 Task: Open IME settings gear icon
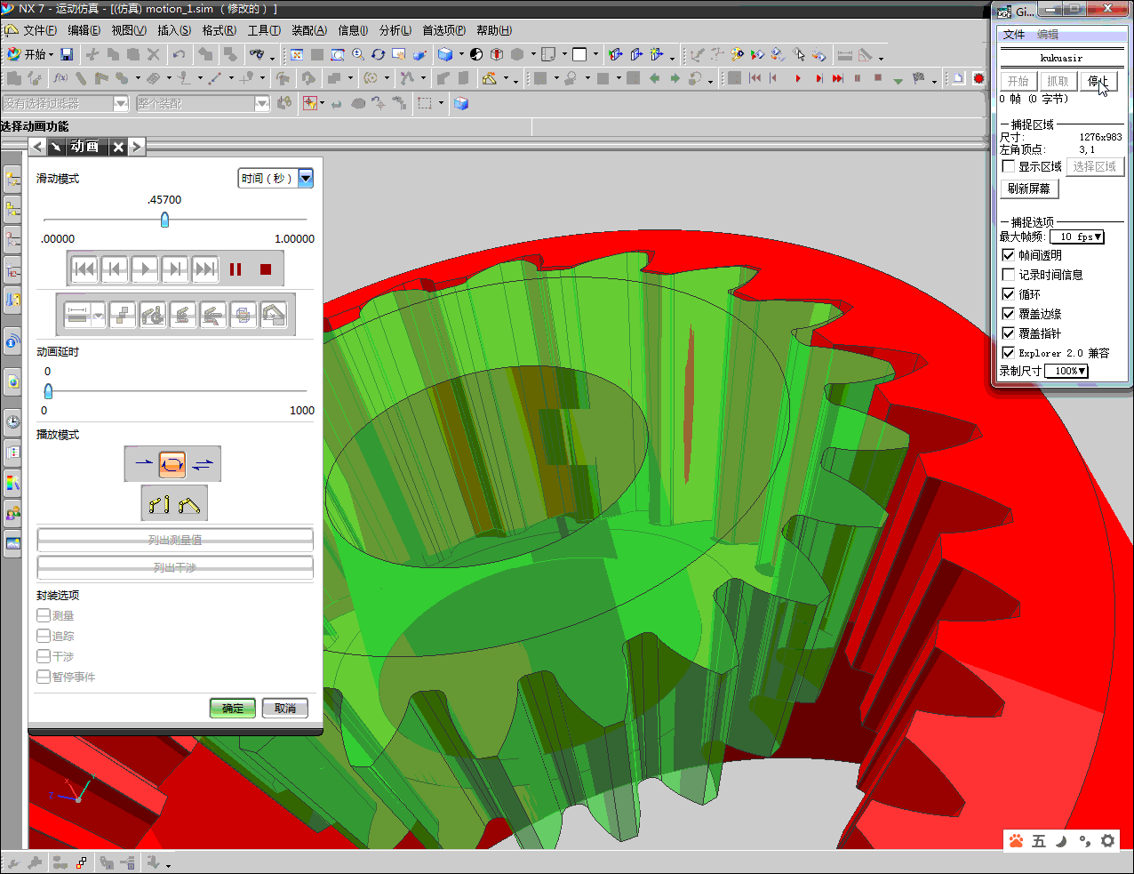click(1107, 840)
